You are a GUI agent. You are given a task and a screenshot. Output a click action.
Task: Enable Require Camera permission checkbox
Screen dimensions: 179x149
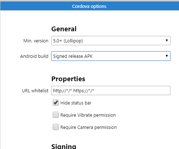56,127
